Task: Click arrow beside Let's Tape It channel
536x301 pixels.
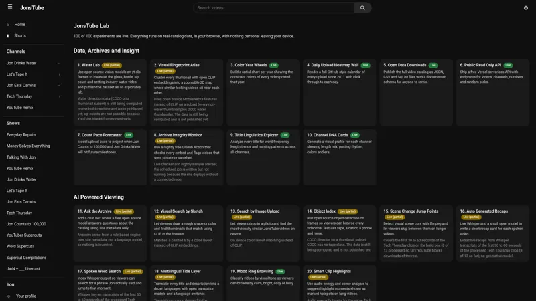Action: coord(59,74)
